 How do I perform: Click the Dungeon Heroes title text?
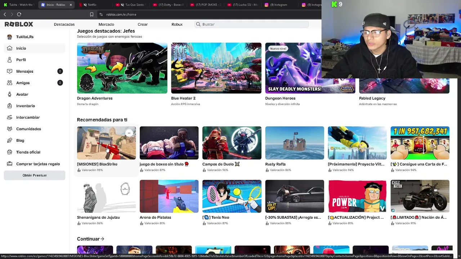point(280,98)
